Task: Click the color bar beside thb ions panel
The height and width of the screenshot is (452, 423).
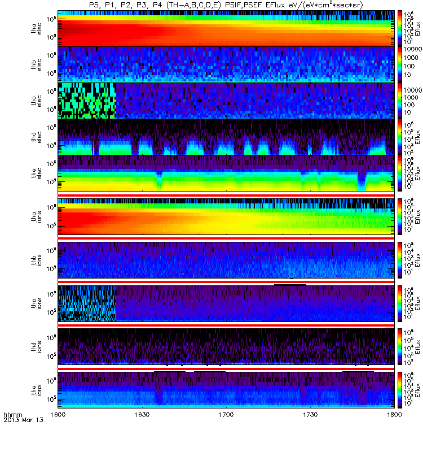Action: click(x=400, y=260)
